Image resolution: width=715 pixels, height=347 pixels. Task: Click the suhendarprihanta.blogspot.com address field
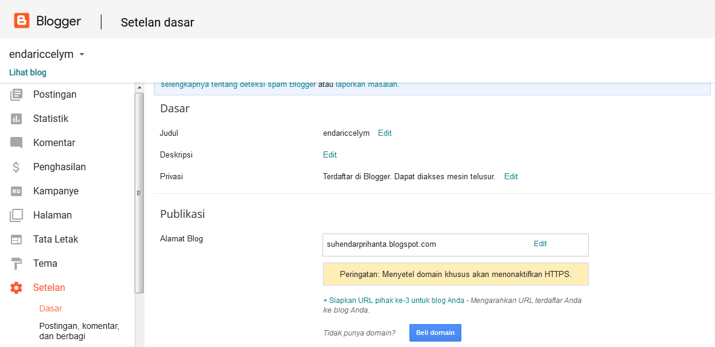pyautogui.click(x=455, y=245)
